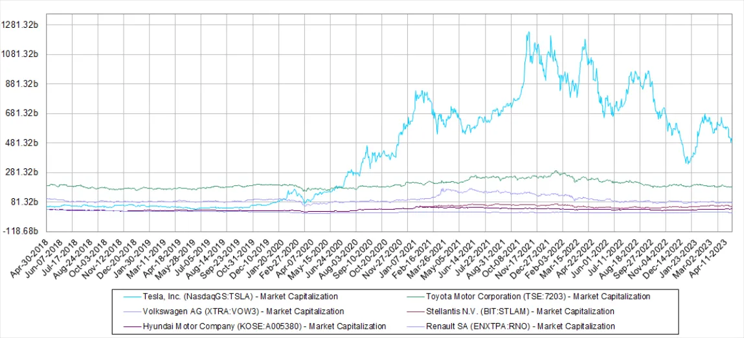Click the 1281.32b y-axis label
Screen dimensions: 744x338
click(x=19, y=25)
